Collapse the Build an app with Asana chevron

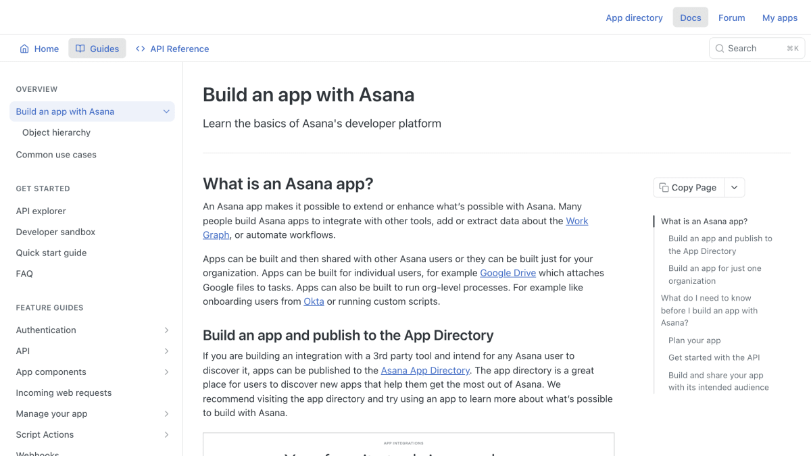click(166, 111)
